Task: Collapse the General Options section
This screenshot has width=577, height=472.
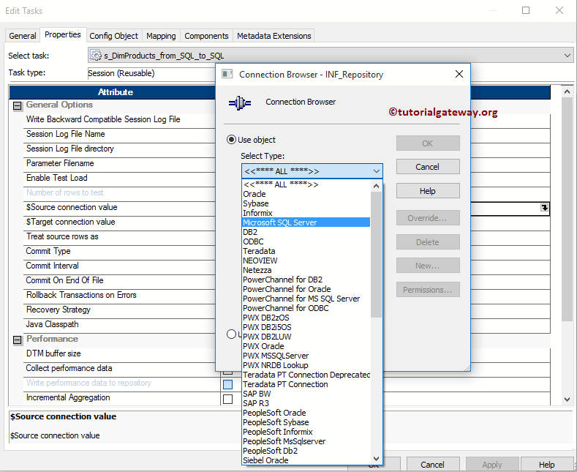Action: pyautogui.click(x=18, y=106)
